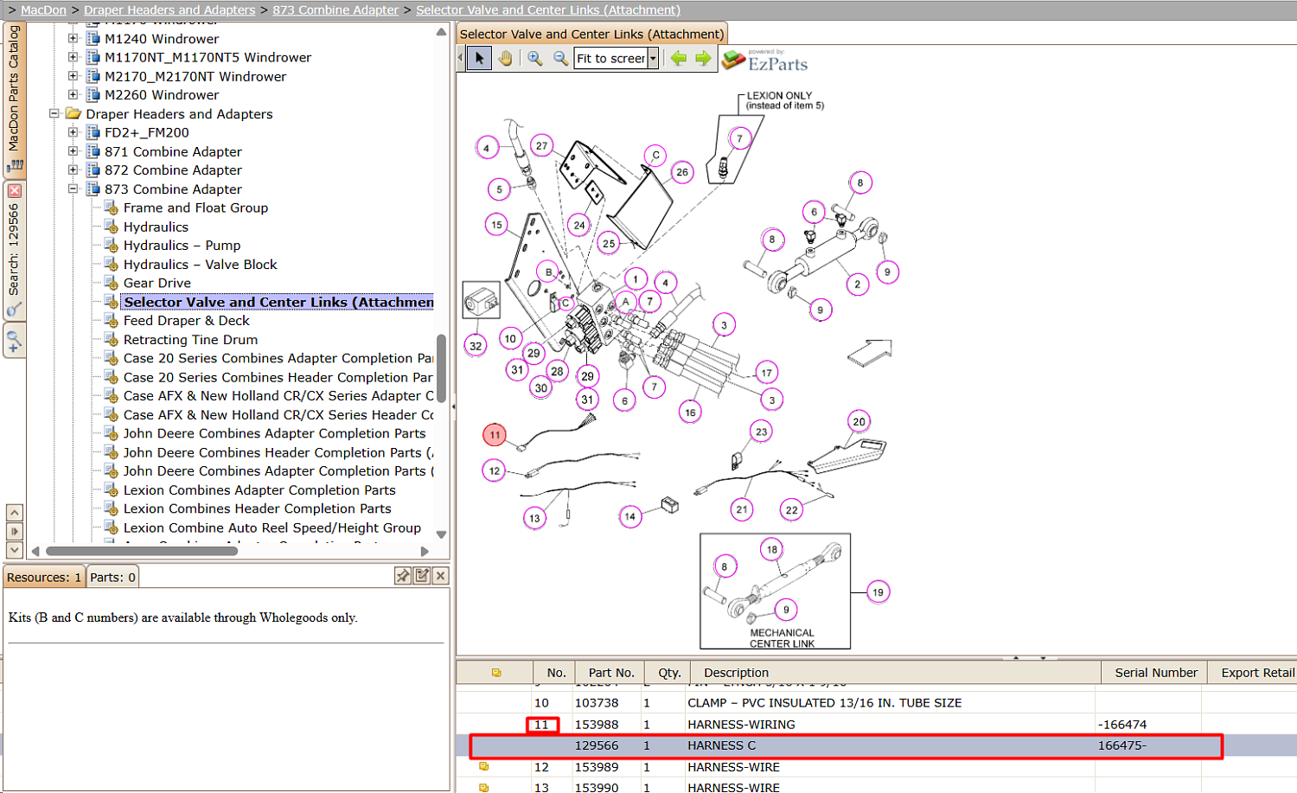This screenshot has height=793, width=1297.
Task: Open 873 Combine Adapter breadcrumb link
Action: pos(335,10)
